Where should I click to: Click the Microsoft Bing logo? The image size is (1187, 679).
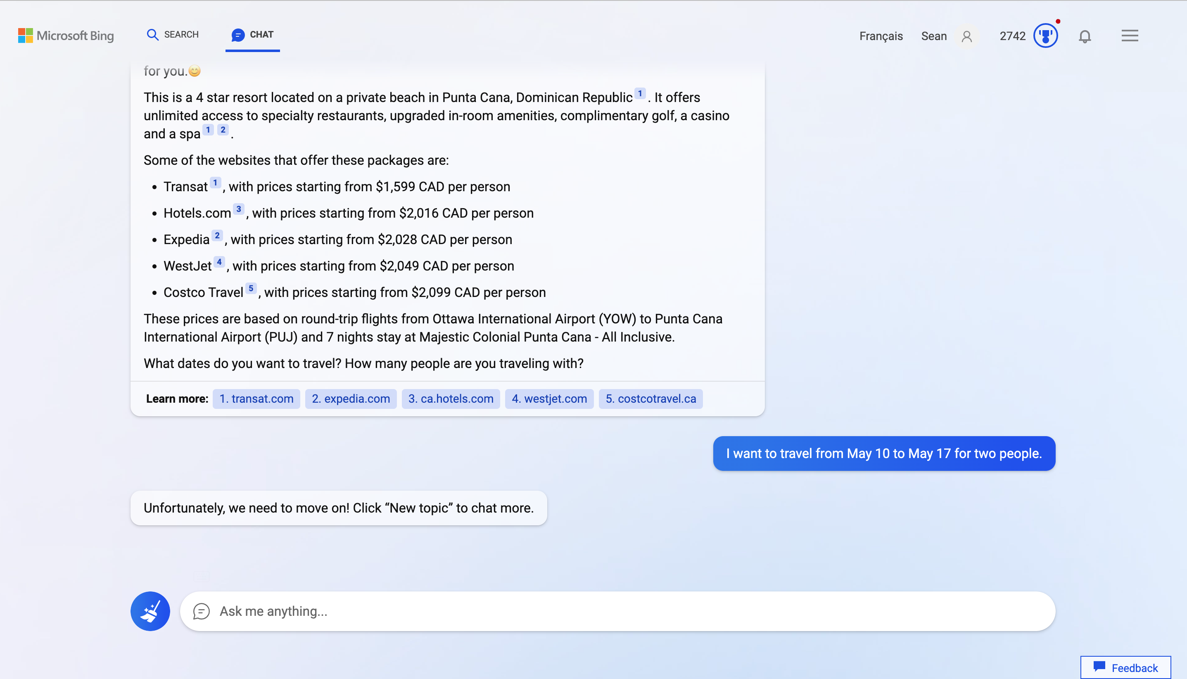click(66, 36)
